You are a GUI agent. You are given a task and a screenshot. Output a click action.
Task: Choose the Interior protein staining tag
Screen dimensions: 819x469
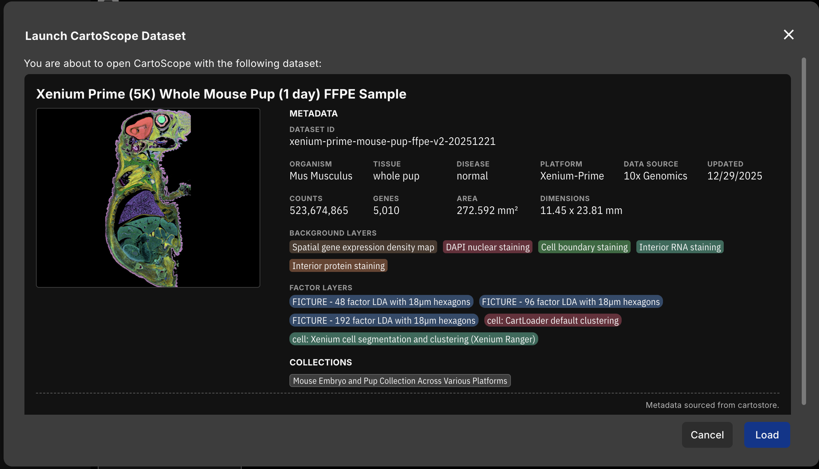pyautogui.click(x=338, y=266)
